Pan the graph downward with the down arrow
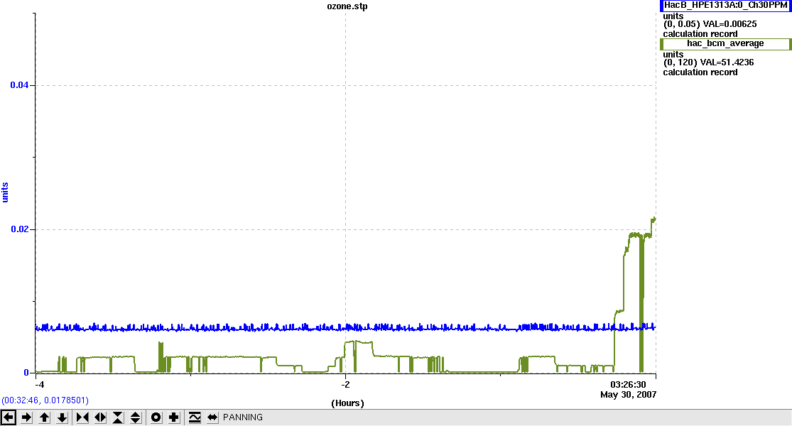This screenshot has width=792, height=426. [62, 417]
